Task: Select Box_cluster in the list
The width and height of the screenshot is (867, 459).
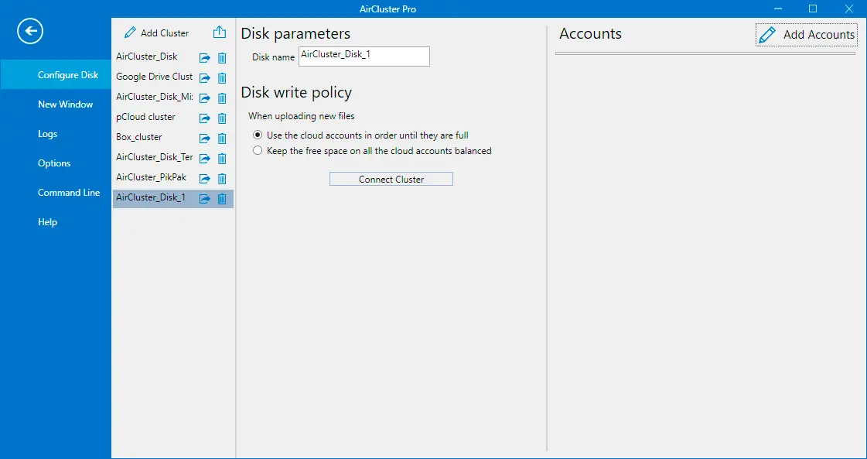Action: pyautogui.click(x=138, y=137)
